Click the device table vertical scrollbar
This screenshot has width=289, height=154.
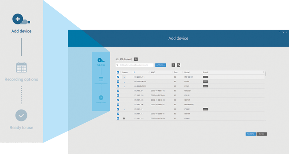click(266, 74)
